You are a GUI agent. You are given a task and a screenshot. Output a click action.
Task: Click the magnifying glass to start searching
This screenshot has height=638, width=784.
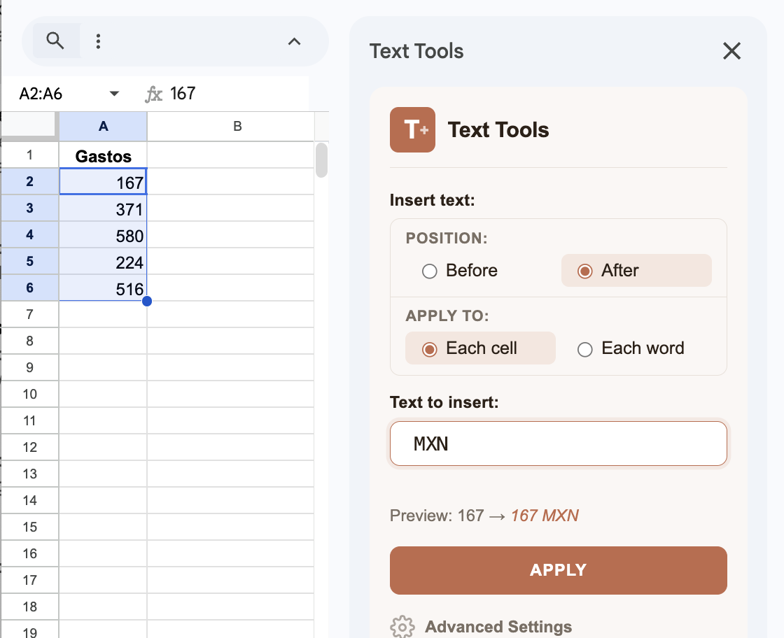pos(55,41)
